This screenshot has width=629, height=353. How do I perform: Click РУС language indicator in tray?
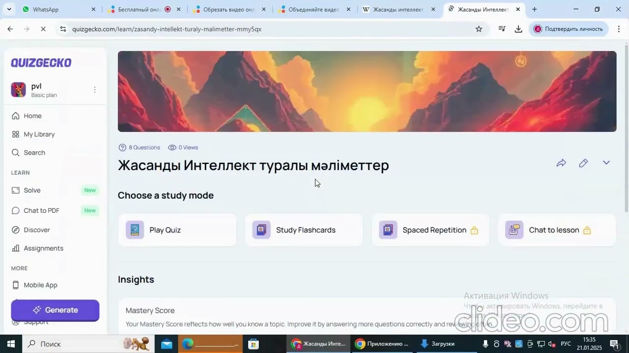tap(566, 344)
